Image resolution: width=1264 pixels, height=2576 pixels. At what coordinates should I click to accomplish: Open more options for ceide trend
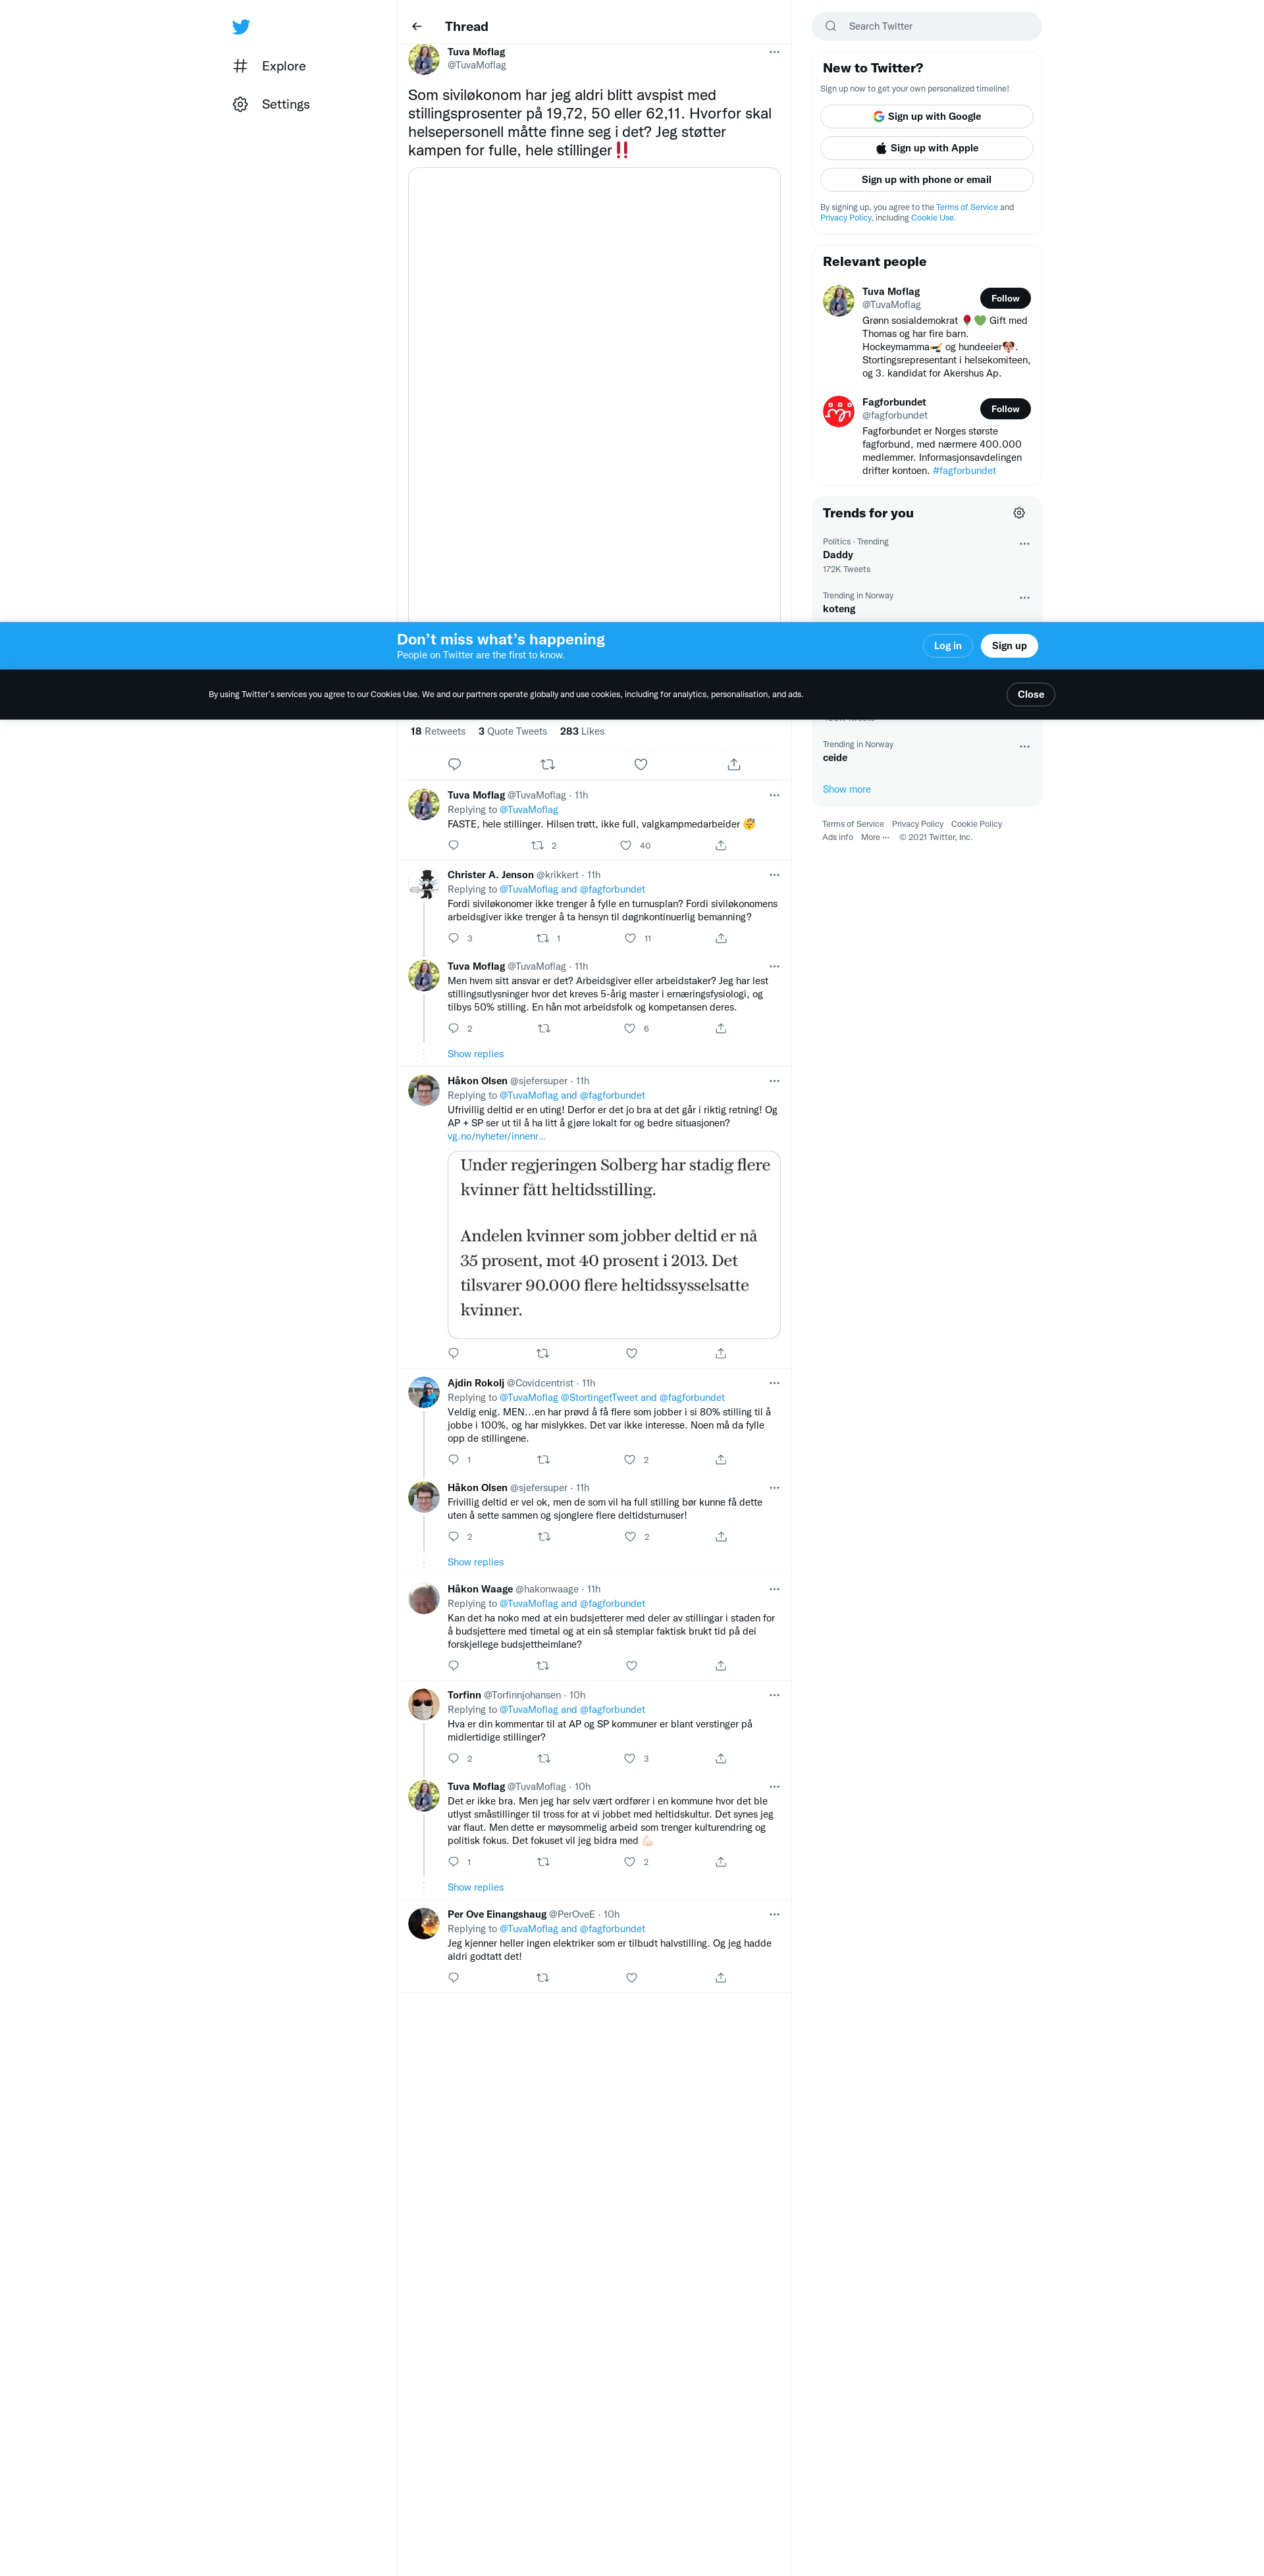[x=1024, y=747]
